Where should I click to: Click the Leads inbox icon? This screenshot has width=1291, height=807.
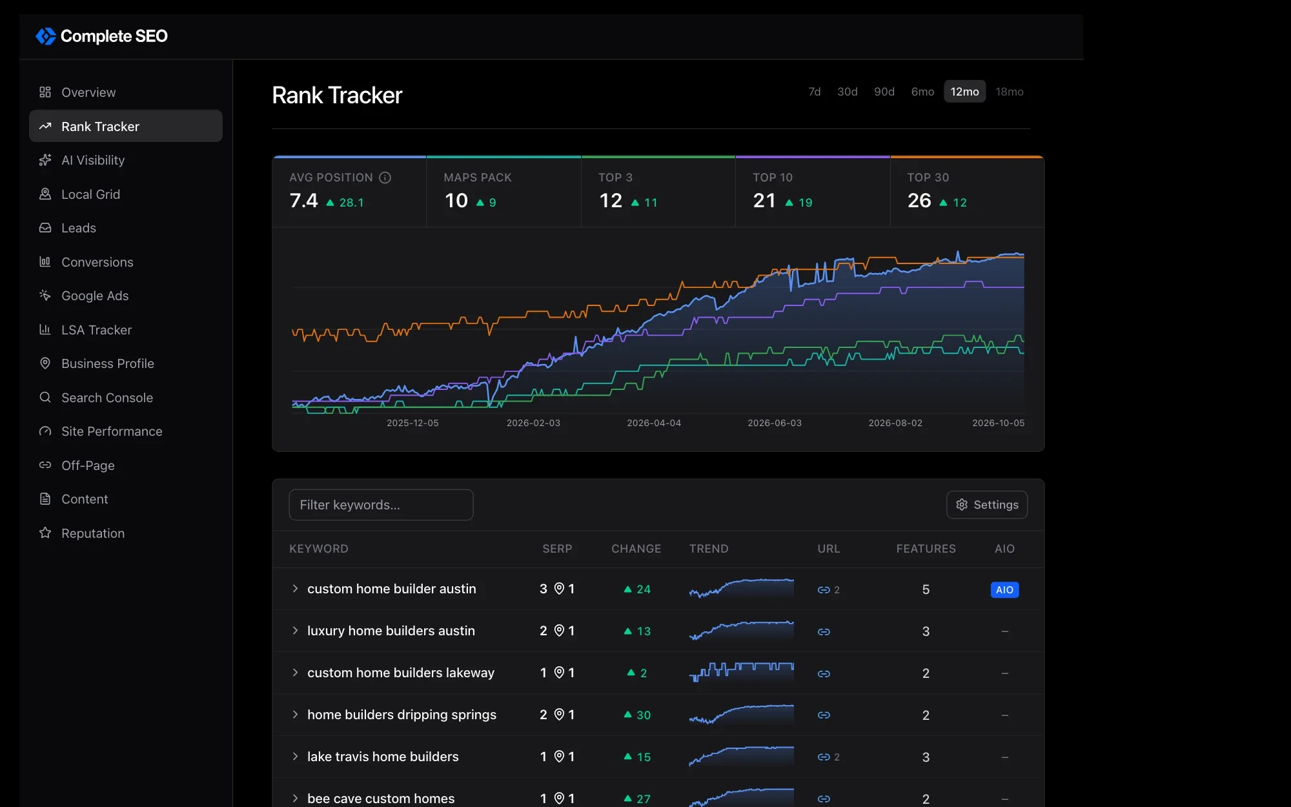[x=45, y=228]
